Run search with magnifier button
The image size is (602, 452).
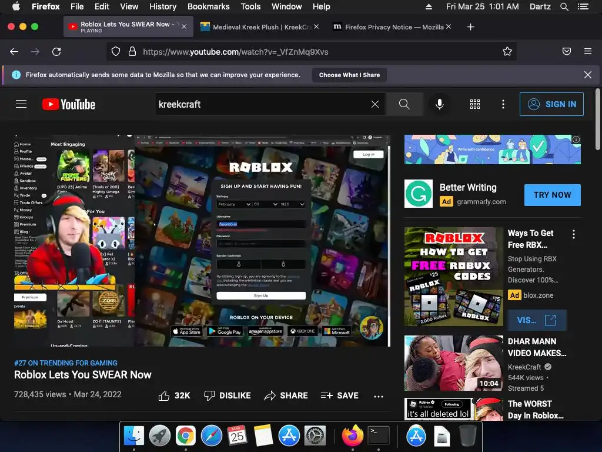[x=404, y=104]
